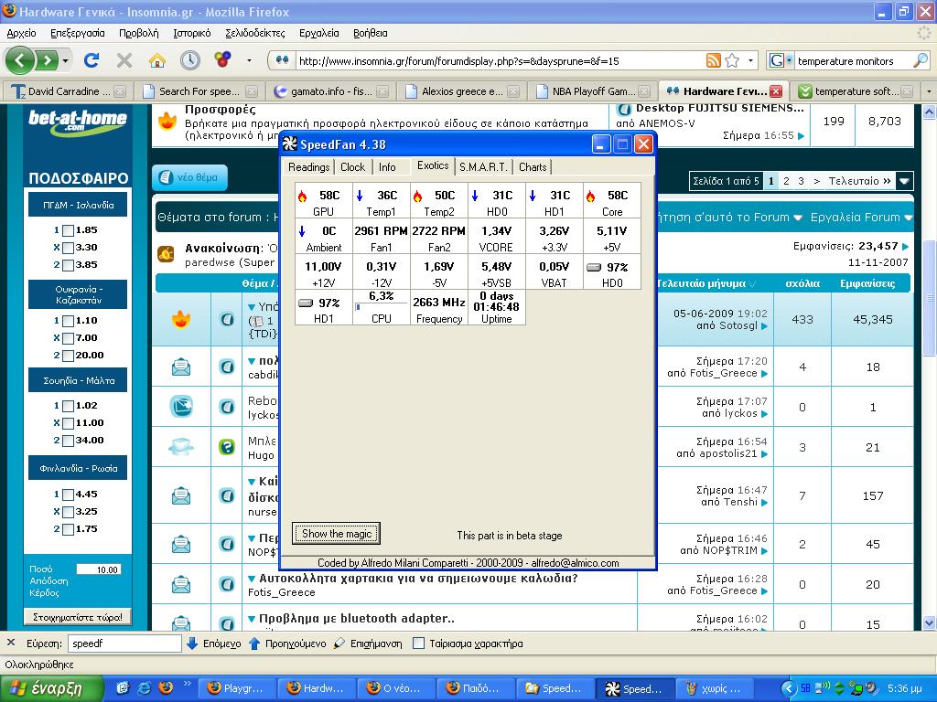The image size is (937, 702).
Task: Click Core flame icon in SpeedFan
Action: 590,196
